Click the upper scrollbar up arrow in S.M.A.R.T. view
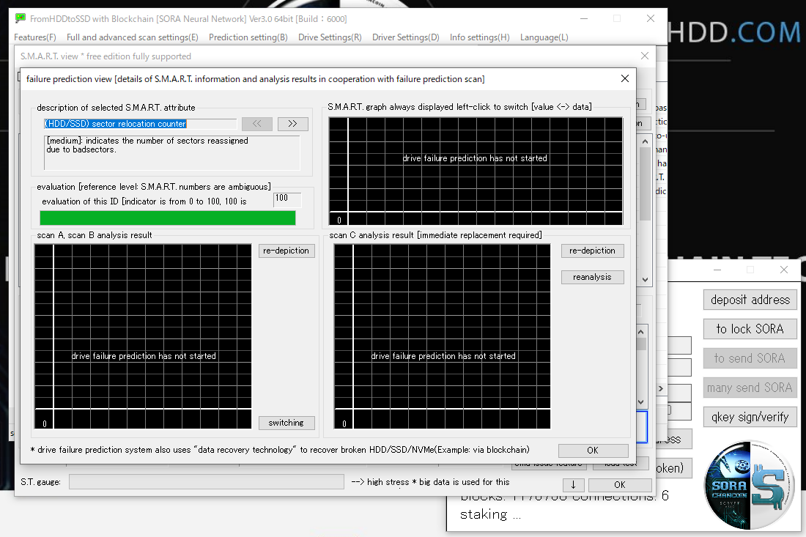 [x=645, y=141]
